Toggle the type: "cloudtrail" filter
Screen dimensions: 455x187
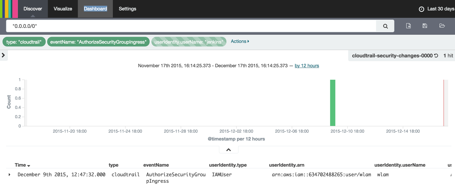[x=24, y=42]
